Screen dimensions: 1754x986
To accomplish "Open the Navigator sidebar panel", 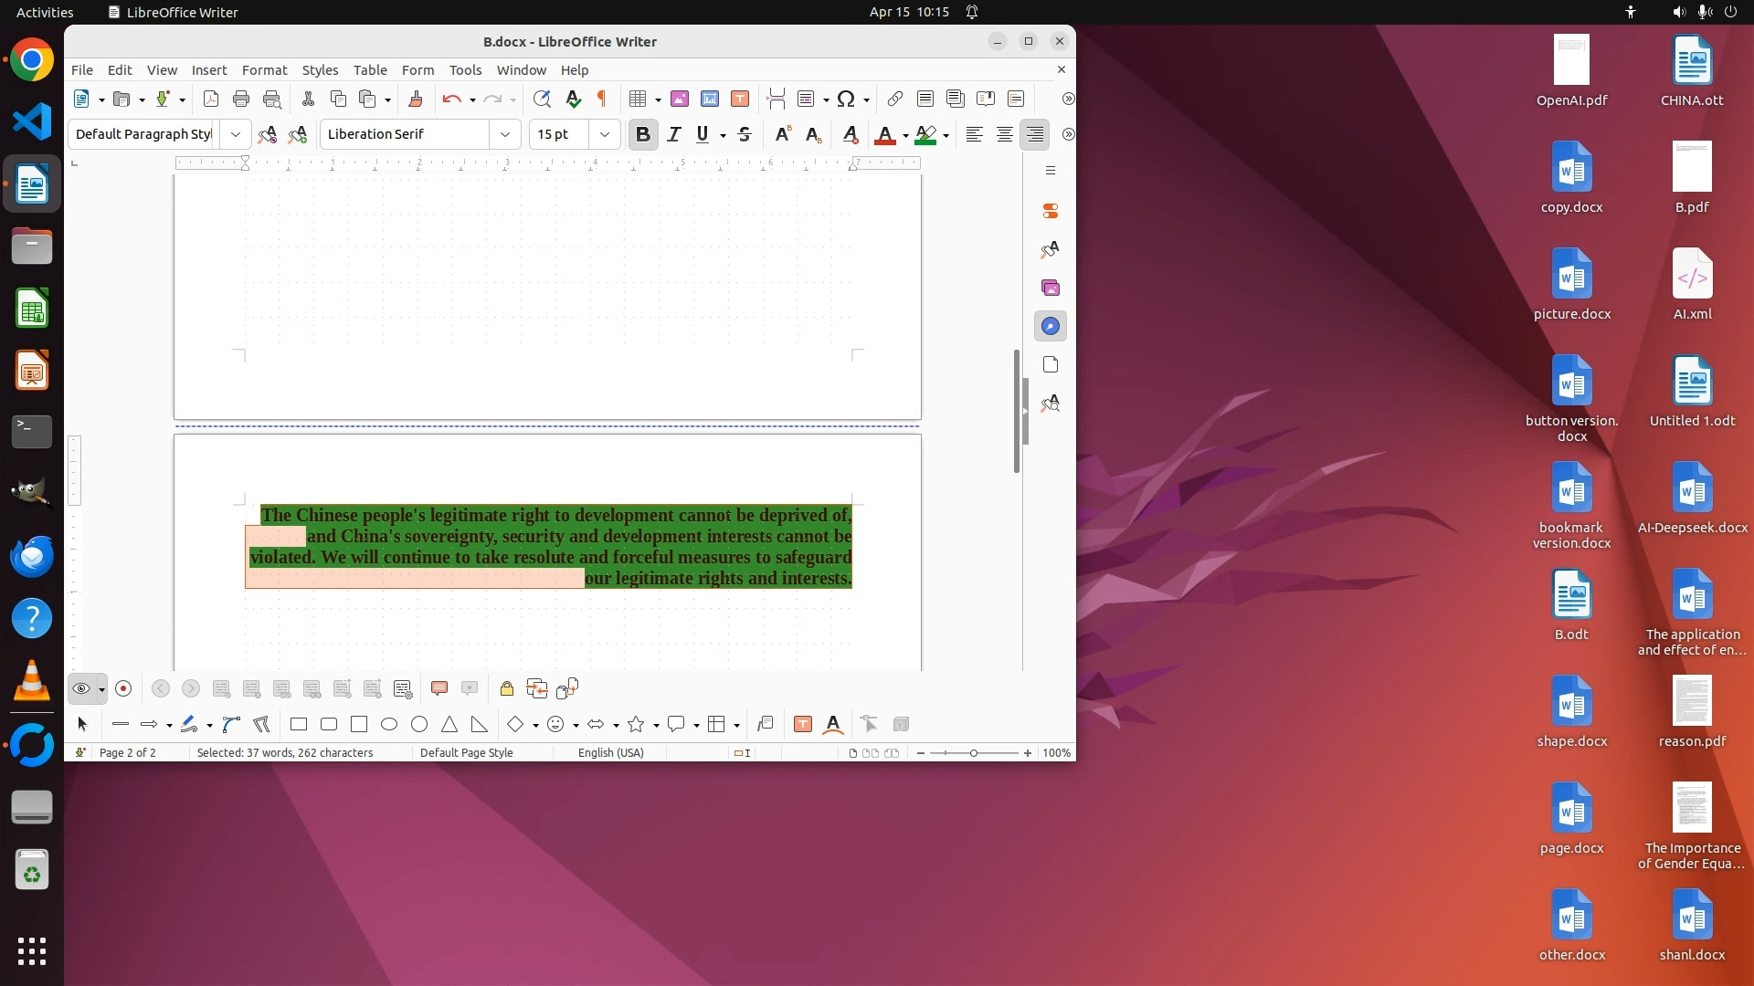I will click(x=1051, y=327).
